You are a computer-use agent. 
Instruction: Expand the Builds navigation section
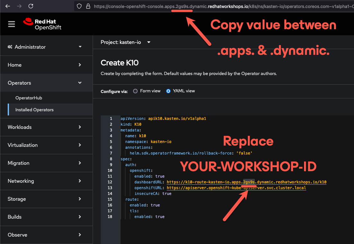pyautogui.click(x=46, y=217)
